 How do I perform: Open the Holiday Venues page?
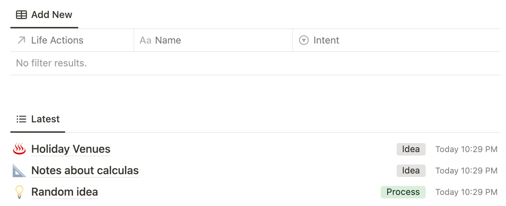[71, 149]
